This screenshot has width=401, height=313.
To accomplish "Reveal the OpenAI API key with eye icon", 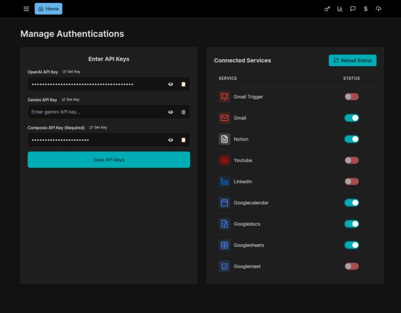I will (170, 84).
